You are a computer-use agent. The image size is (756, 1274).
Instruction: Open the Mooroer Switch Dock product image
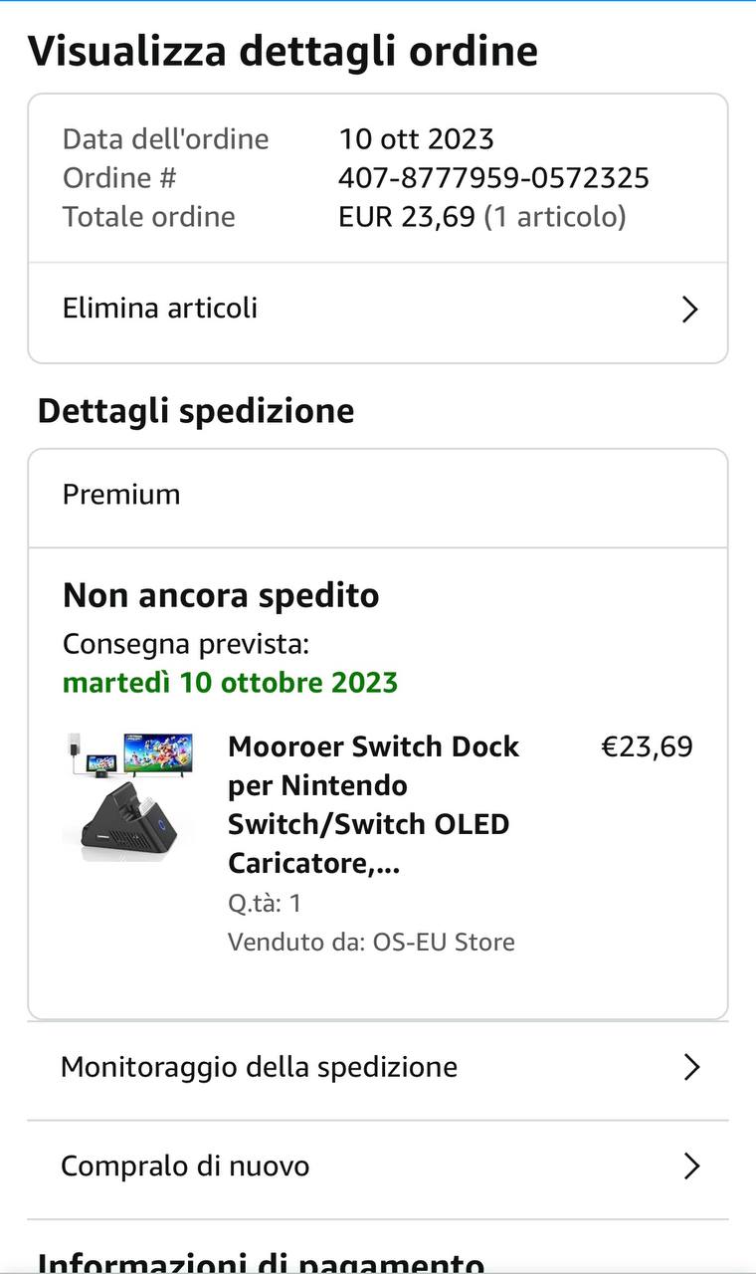click(x=128, y=796)
